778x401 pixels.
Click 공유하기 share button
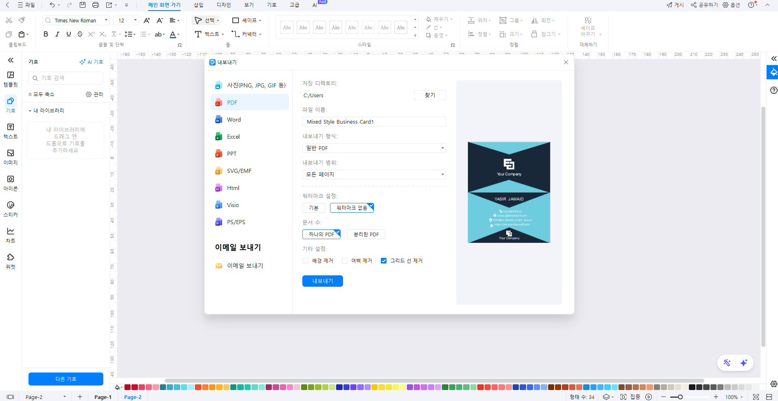(704, 5)
